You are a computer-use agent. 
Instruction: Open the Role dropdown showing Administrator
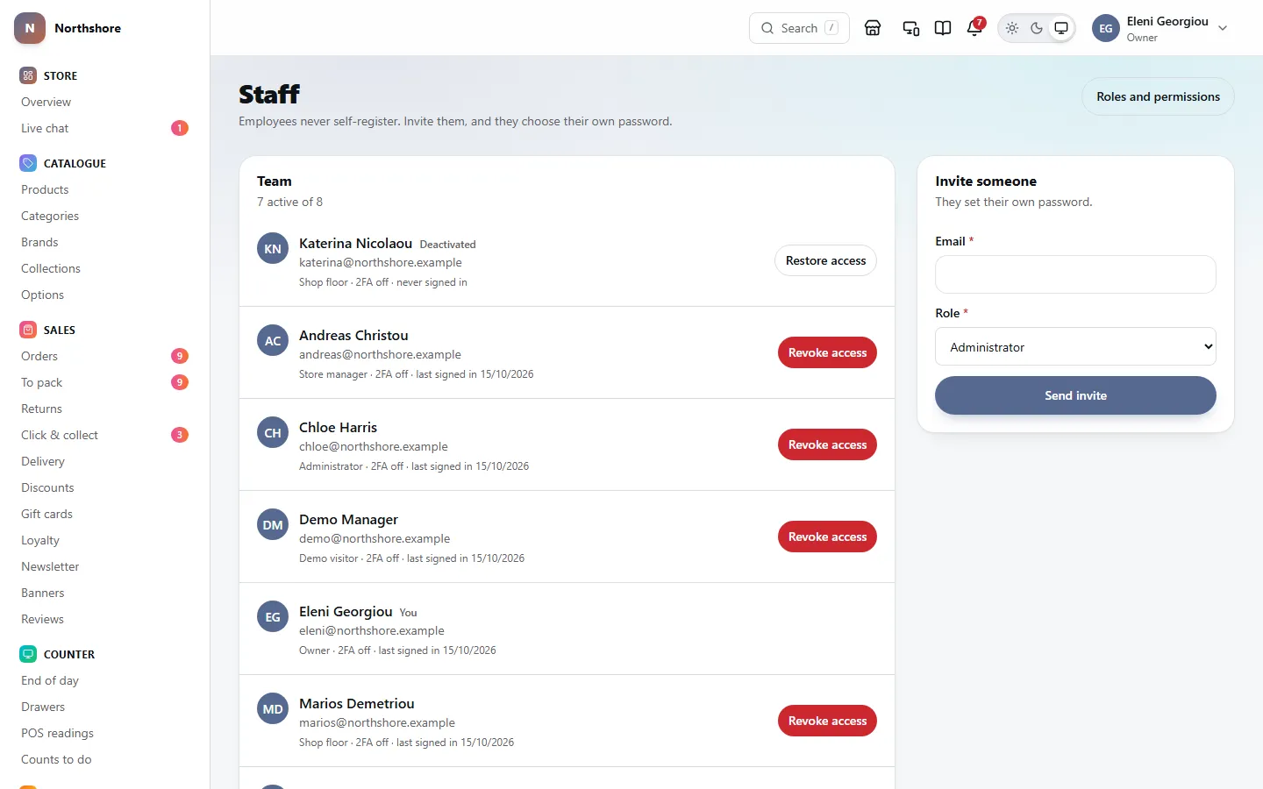1075,346
